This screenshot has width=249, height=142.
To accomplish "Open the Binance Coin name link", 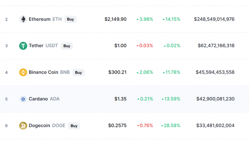I will tap(43, 73).
